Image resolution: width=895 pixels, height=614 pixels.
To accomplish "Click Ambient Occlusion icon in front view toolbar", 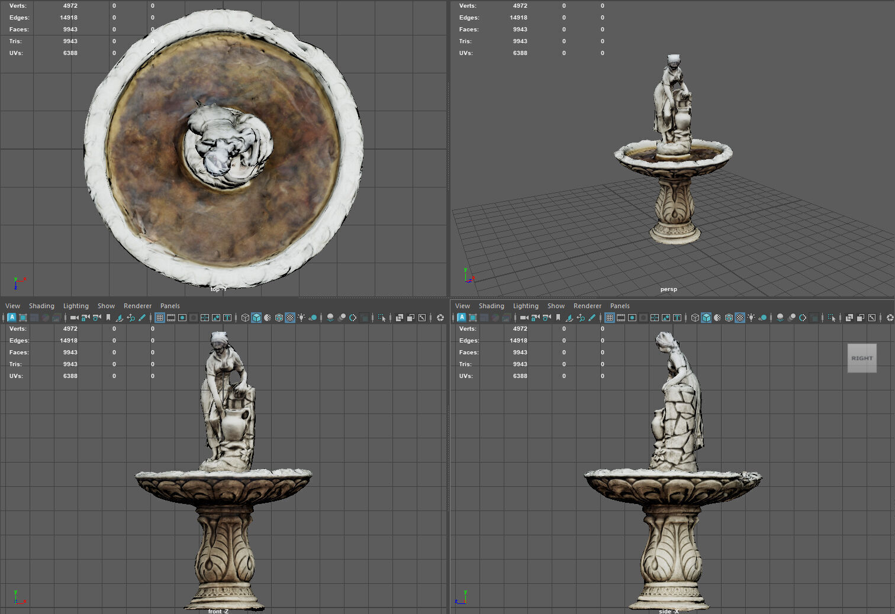I will point(330,318).
